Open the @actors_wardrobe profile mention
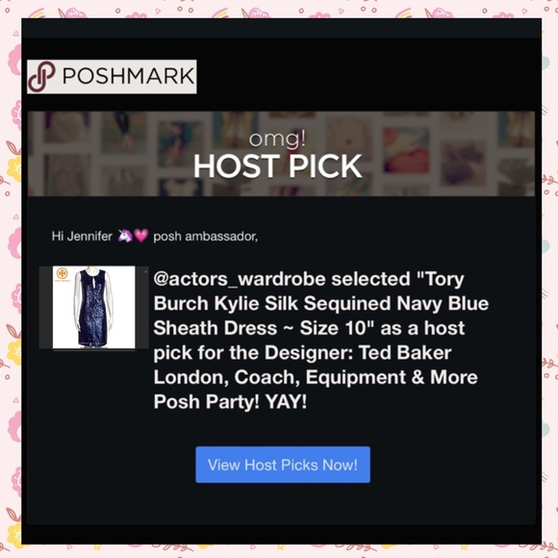This screenshot has height=558, width=558. [x=240, y=279]
